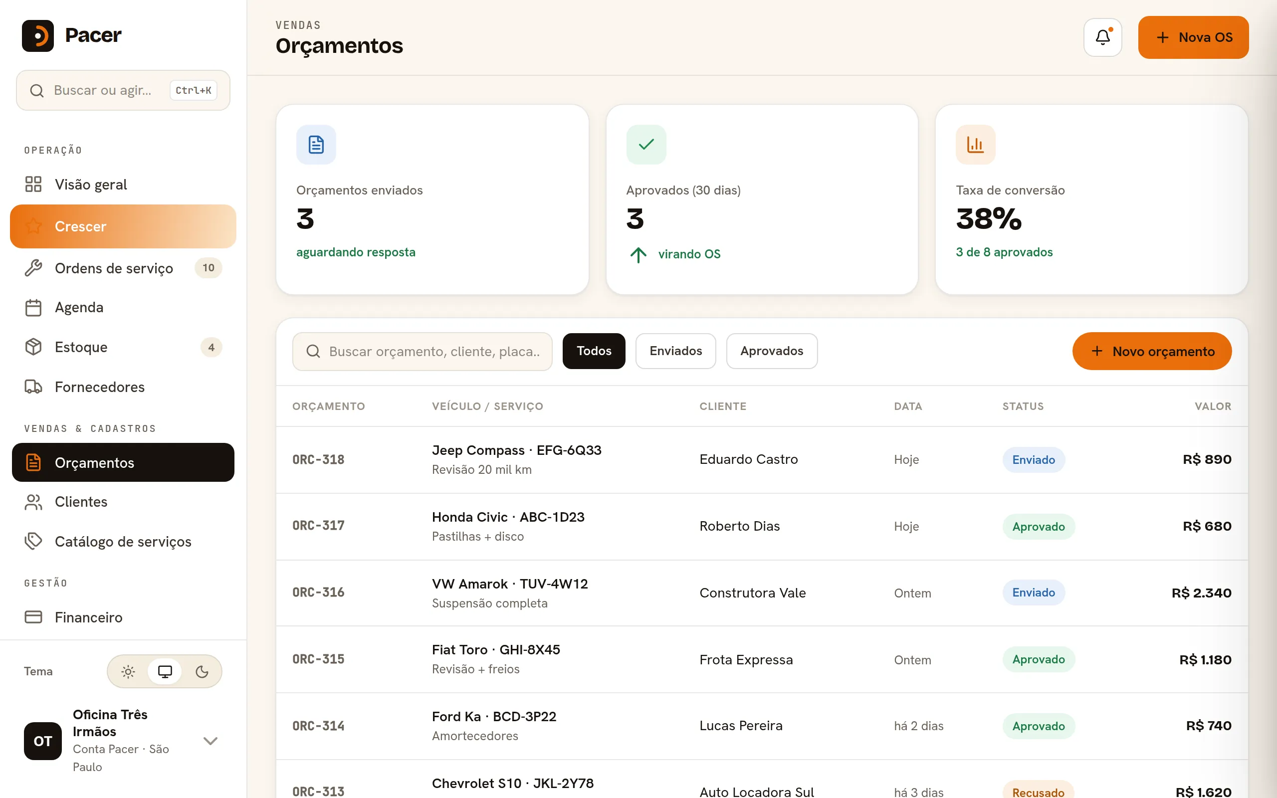Switch to light theme sun option

pos(128,671)
